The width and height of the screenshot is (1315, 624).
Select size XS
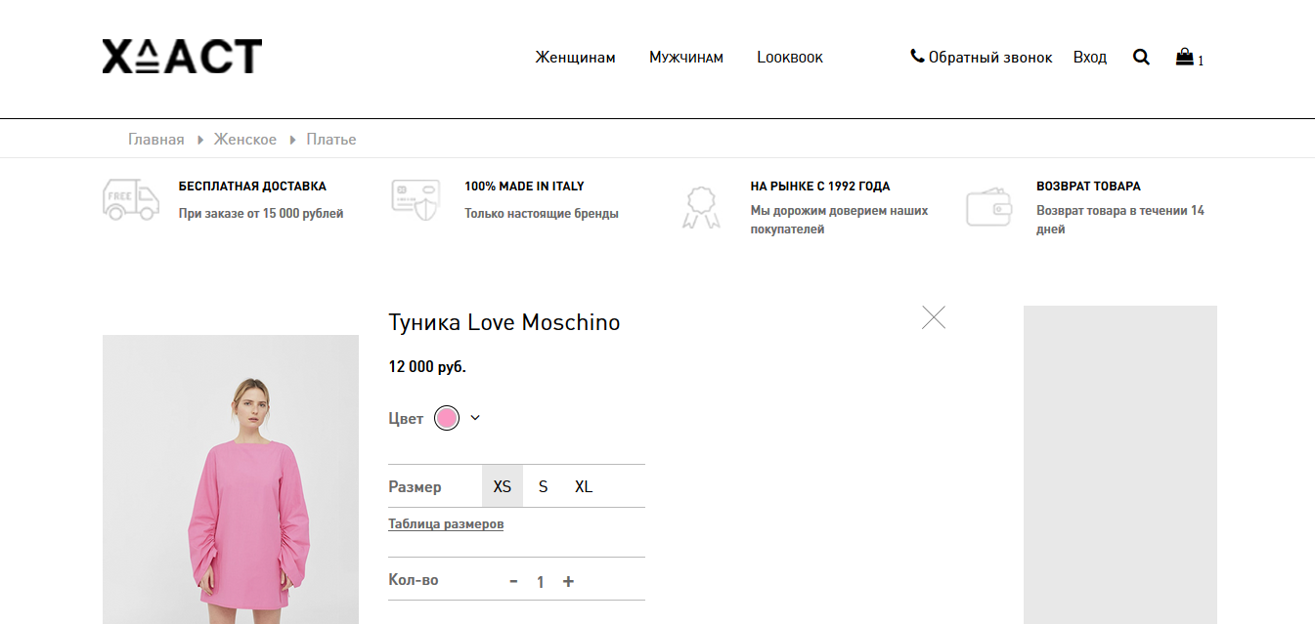pos(503,486)
